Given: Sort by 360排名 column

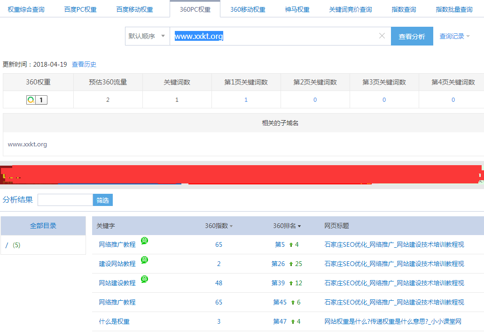Looking at the screenshot, I should [x=287, y=226].
